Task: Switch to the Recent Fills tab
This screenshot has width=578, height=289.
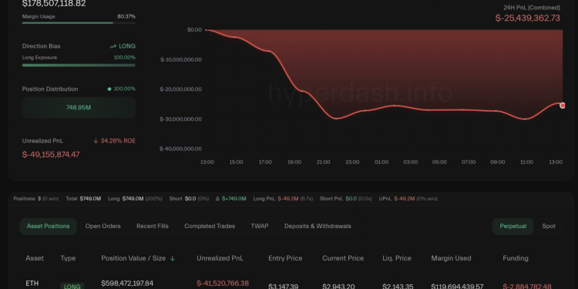Action: tap(153, 227)
